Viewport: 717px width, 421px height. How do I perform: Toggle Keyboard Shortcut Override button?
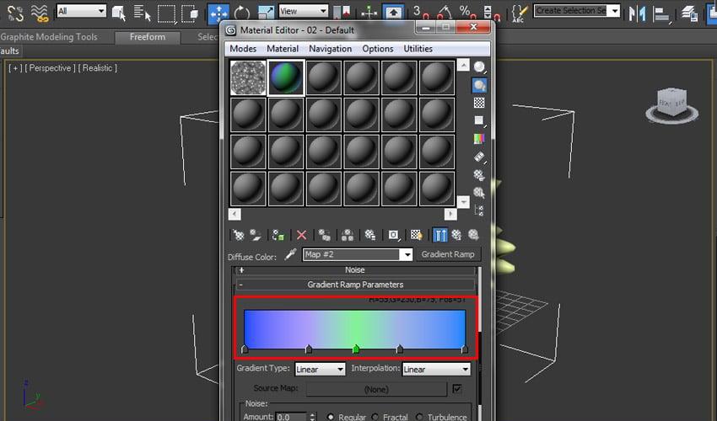click(393, 13)
